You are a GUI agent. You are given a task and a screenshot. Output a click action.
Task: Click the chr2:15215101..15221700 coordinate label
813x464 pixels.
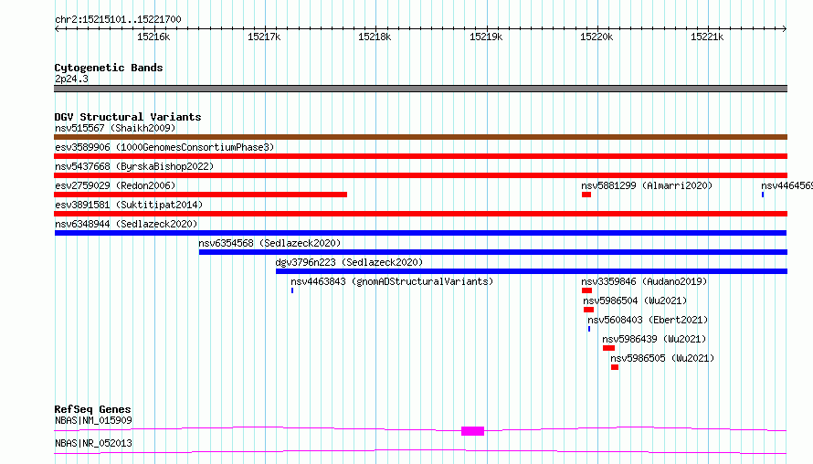118,19
